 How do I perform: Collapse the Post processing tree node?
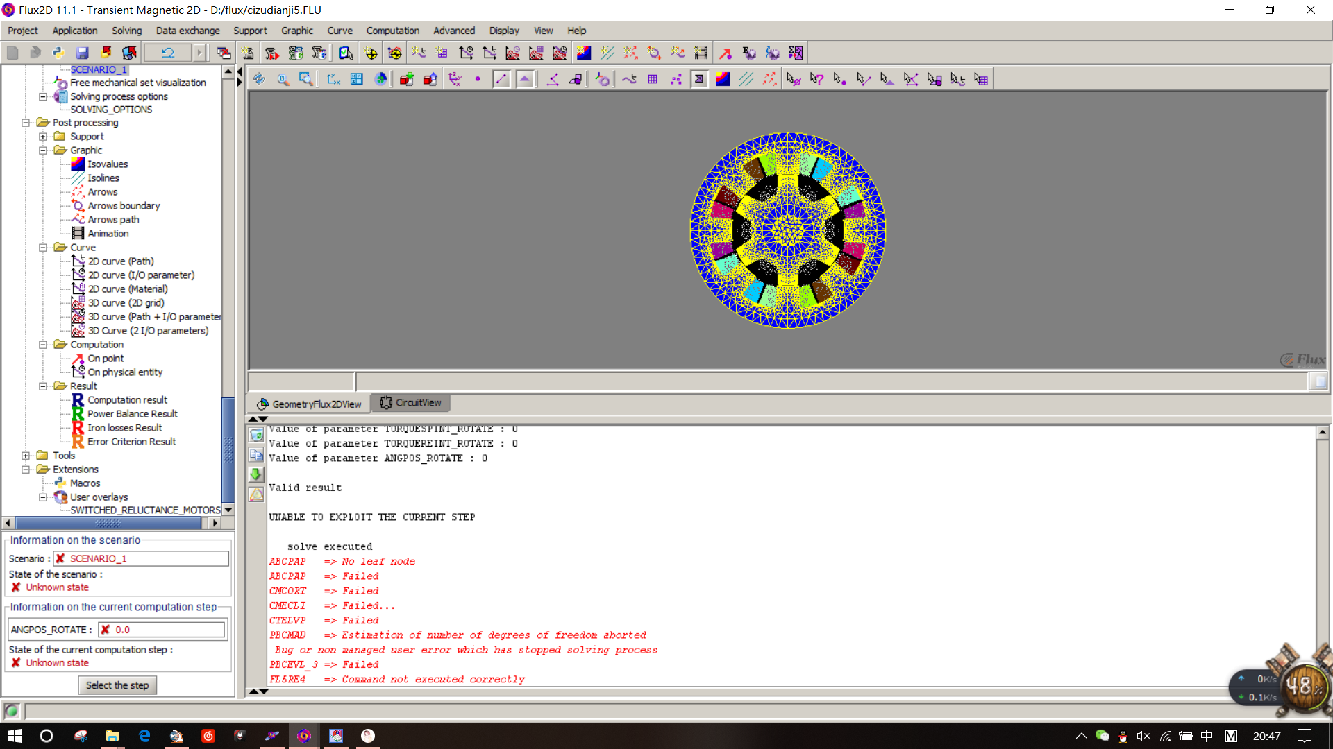[x=26, y=123]
